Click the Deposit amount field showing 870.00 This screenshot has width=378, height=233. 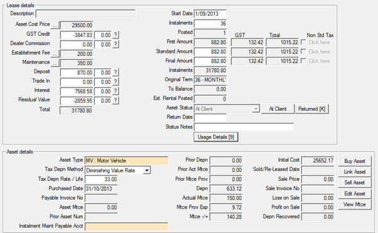tap(77, 73)
